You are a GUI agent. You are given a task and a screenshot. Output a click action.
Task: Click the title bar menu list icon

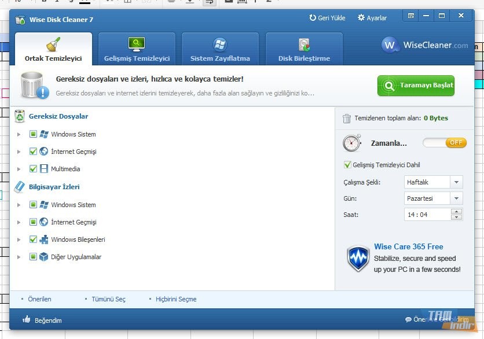(x=411, y=16)
